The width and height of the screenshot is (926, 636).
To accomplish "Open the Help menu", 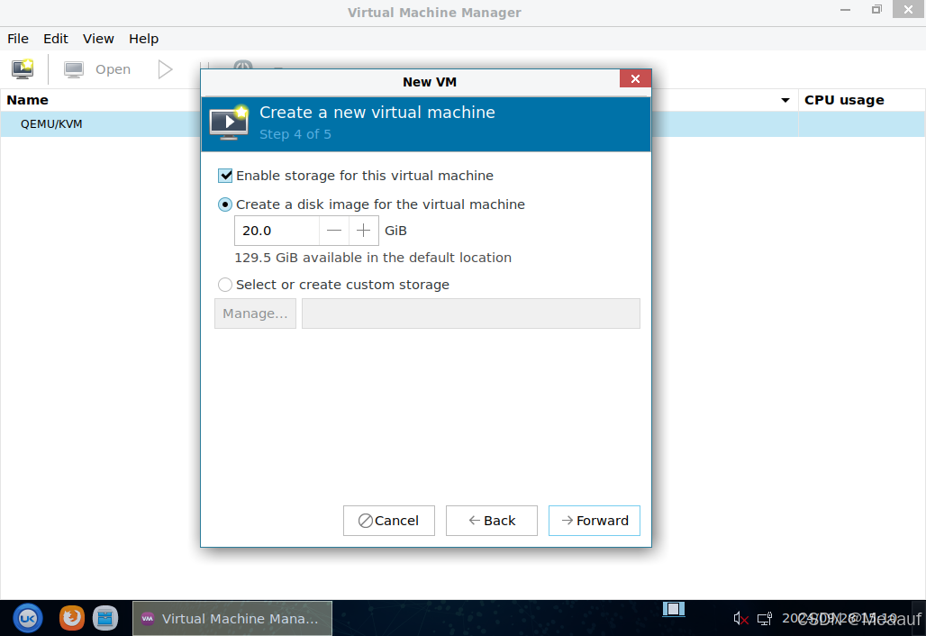I will (143, 39).
